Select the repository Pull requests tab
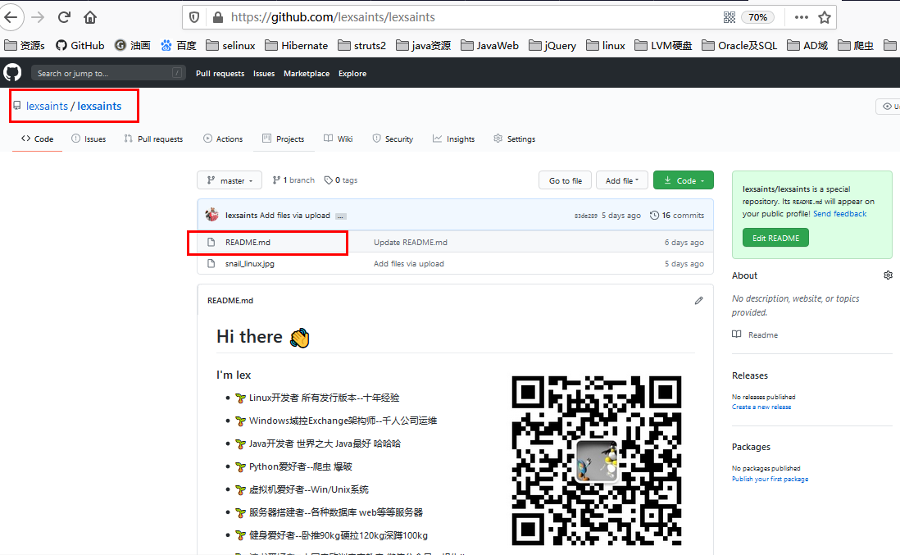This screenshot has height=555, width=900. [x=154, y=139]
